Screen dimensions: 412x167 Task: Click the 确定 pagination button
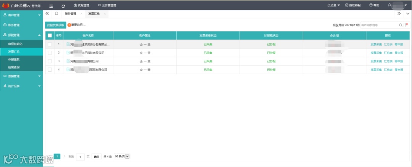coord(97,157)
